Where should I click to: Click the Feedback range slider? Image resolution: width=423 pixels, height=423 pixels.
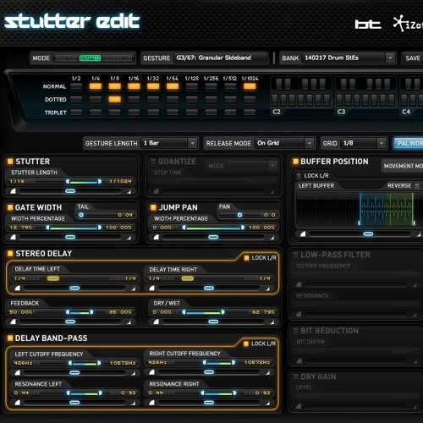pyautogui.click(x=80, y=312)
